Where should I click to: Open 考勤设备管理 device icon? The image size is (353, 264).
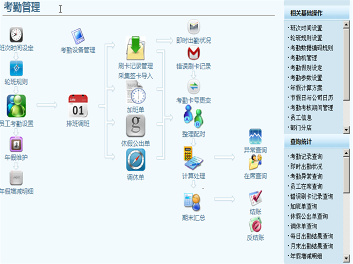(78, 36)
